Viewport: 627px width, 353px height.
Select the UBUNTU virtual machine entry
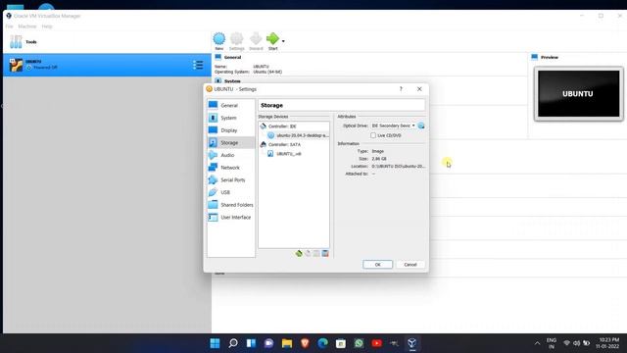pyautogui.click(x=107, y=65)
